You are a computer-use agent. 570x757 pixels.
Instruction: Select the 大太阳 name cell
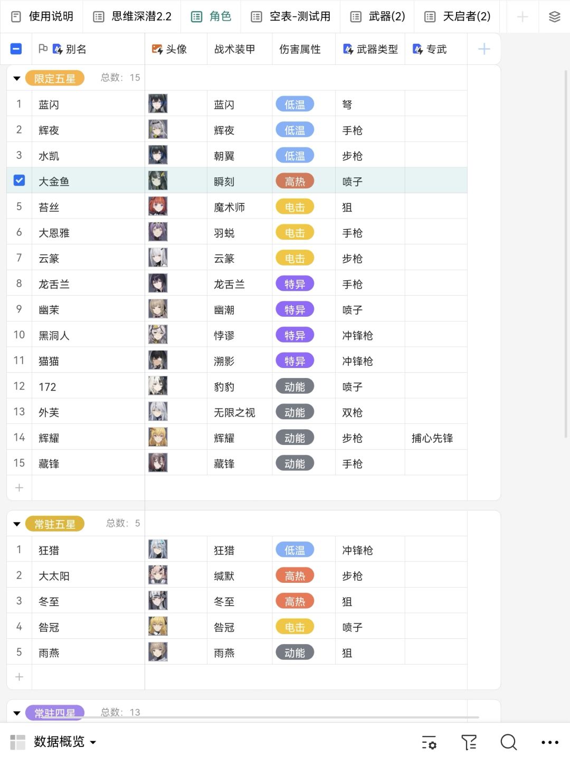pos(88,575)
